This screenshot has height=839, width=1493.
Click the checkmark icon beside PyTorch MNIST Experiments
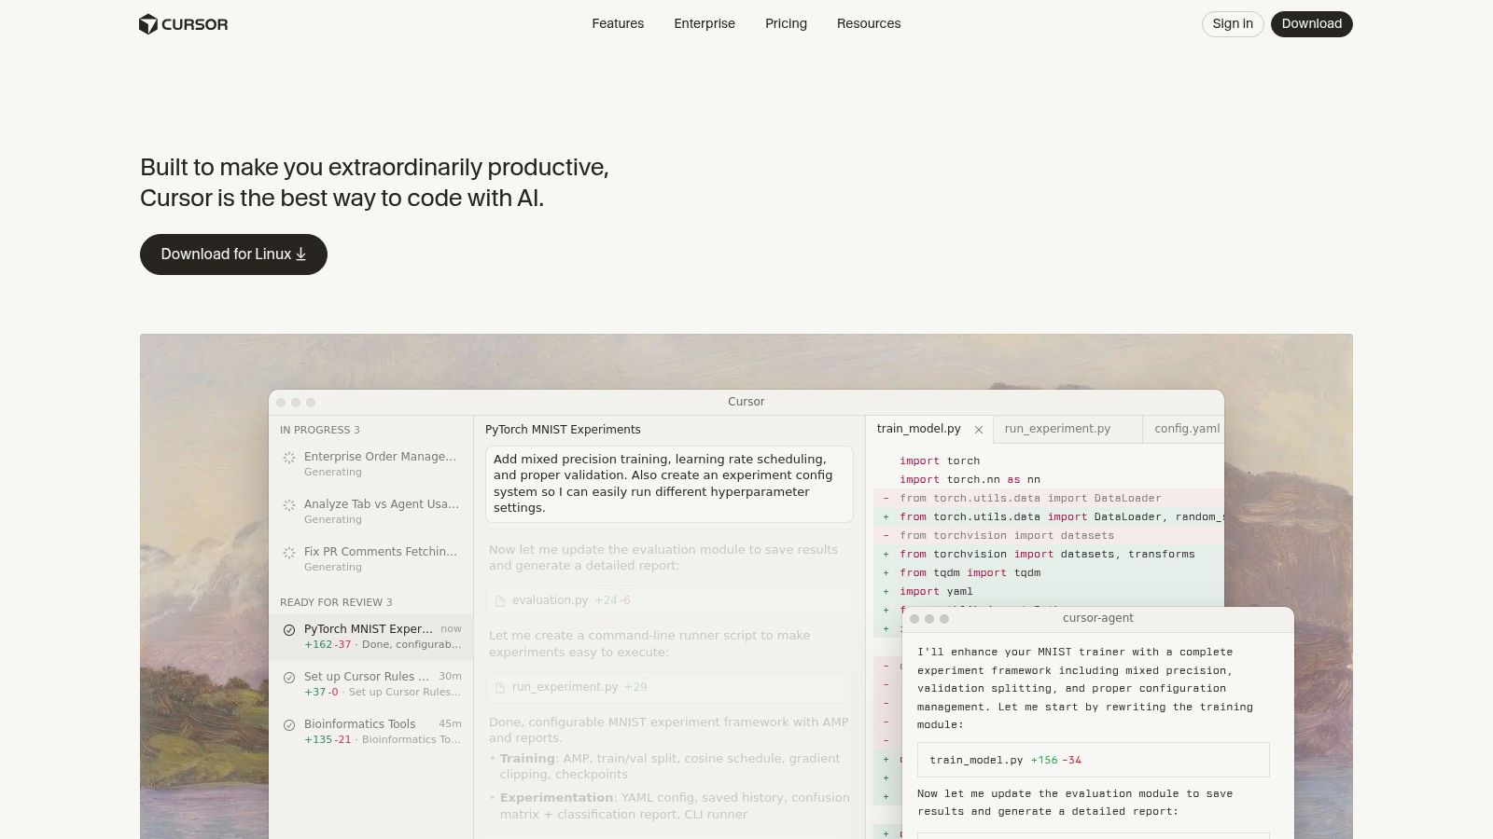point(289,630)
